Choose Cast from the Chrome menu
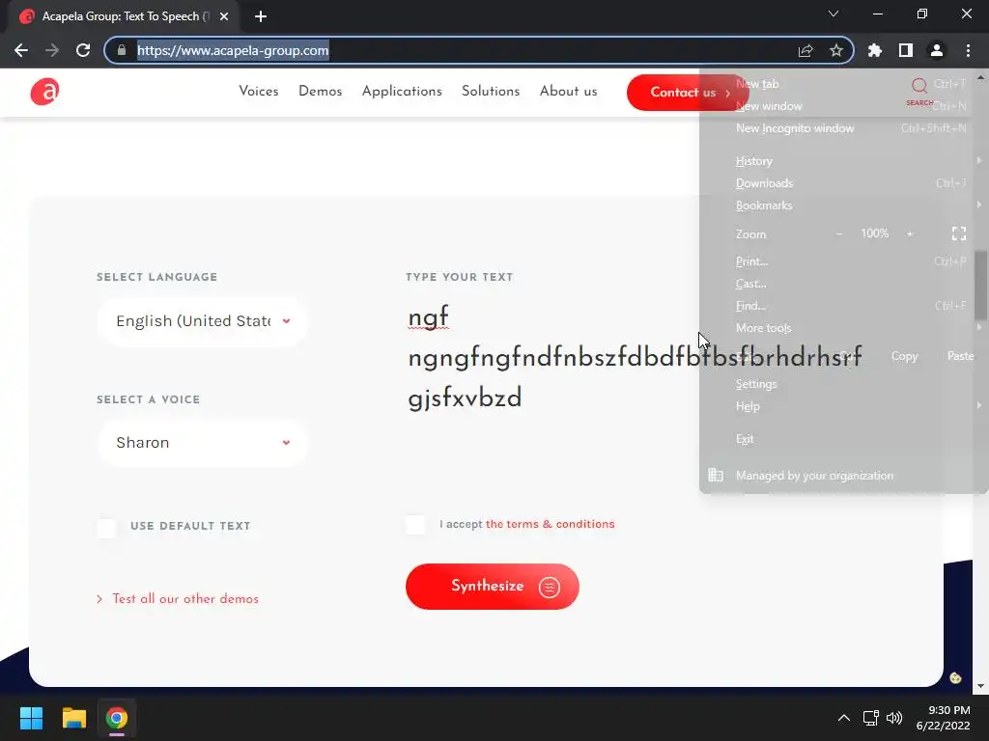 coord(843,284)
